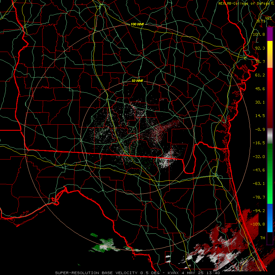The height and width of the screenshot is (275, 275).
Task: Click the VEL legend title
Action: (268, 18)
